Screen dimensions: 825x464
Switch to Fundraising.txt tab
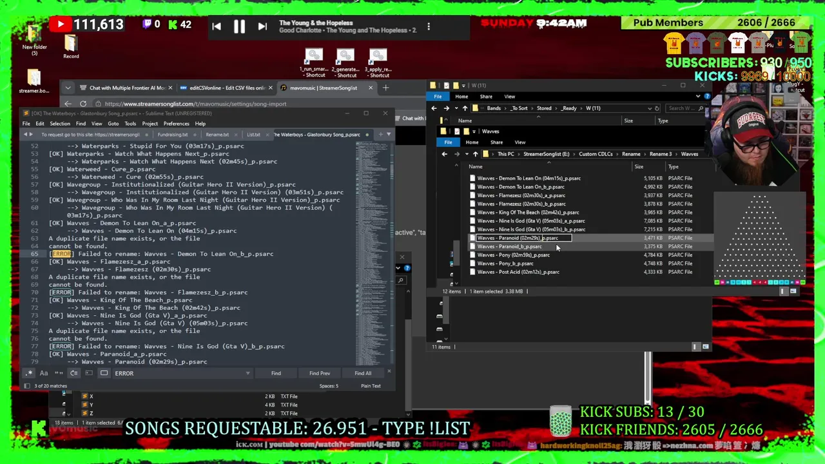tap(173, 135)
